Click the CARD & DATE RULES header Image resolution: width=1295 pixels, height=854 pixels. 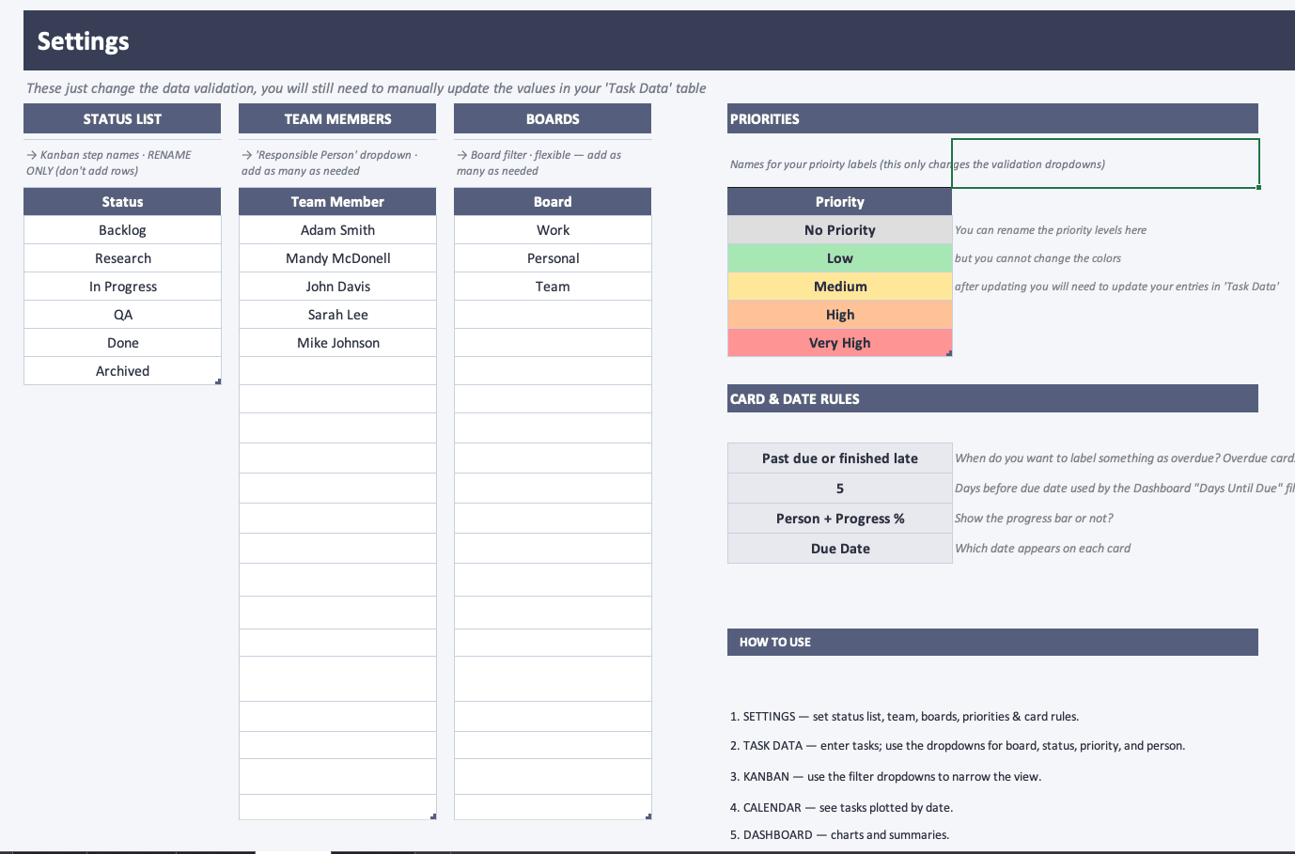tap(992, 399)
